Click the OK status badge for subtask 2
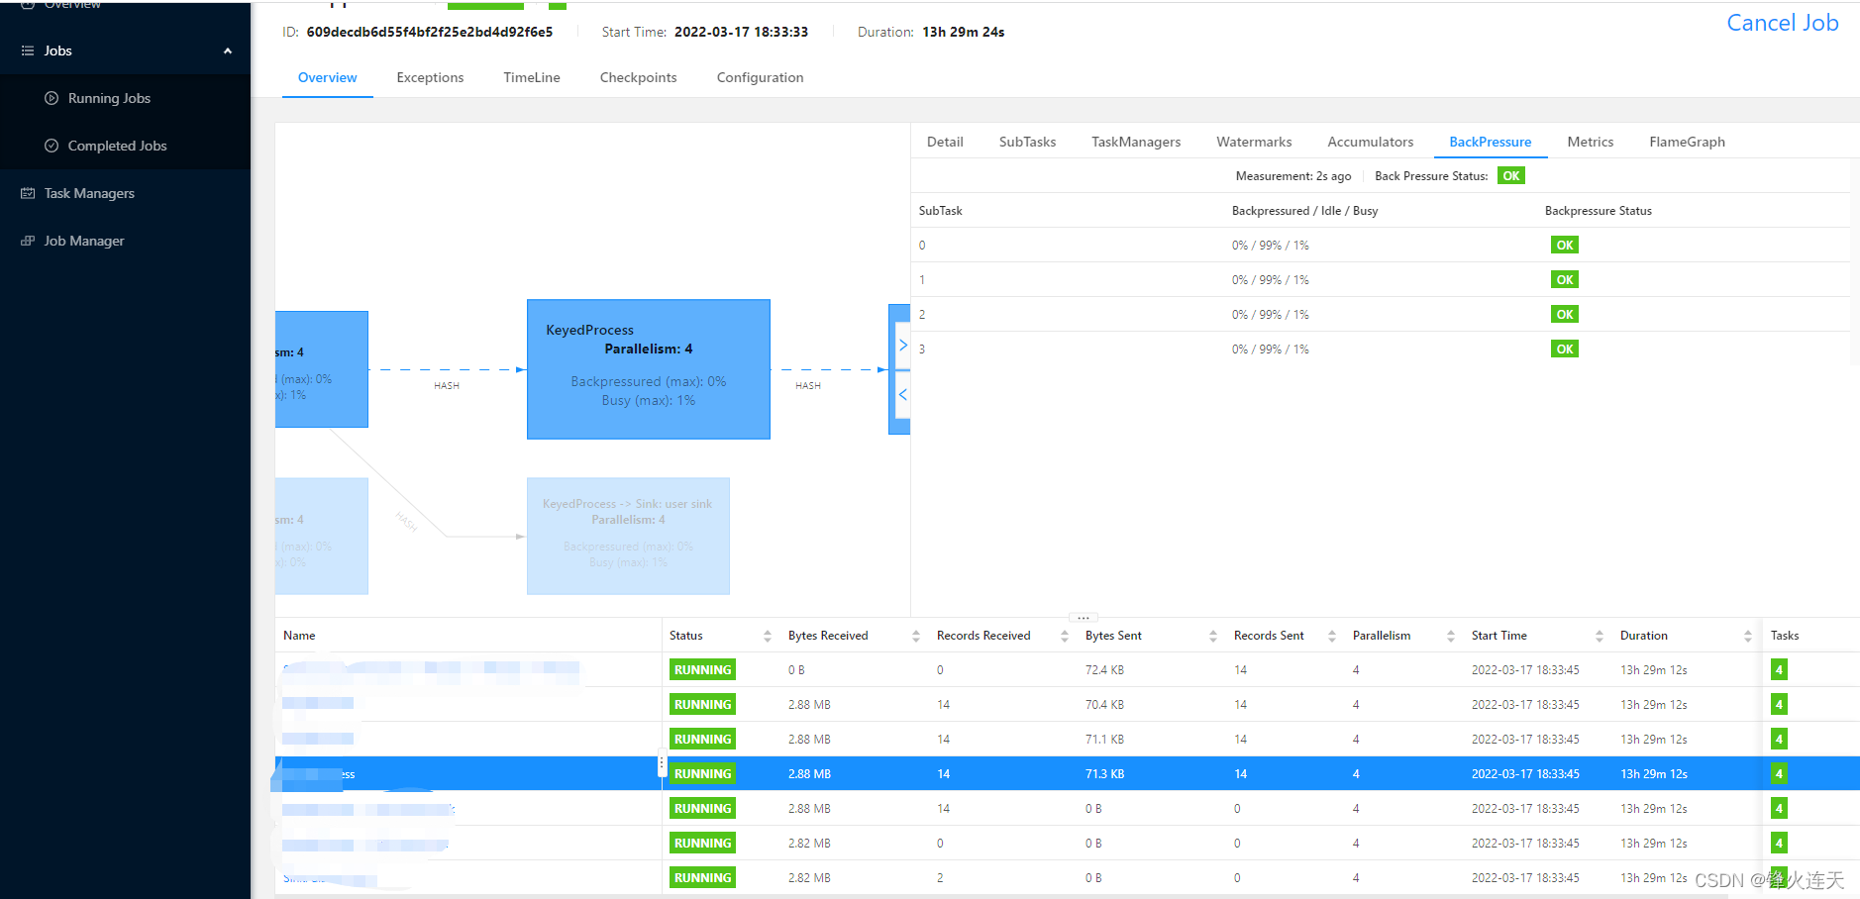This screenshot has width=1860, height=899. pyautogui.click(x=1565, y=315)
